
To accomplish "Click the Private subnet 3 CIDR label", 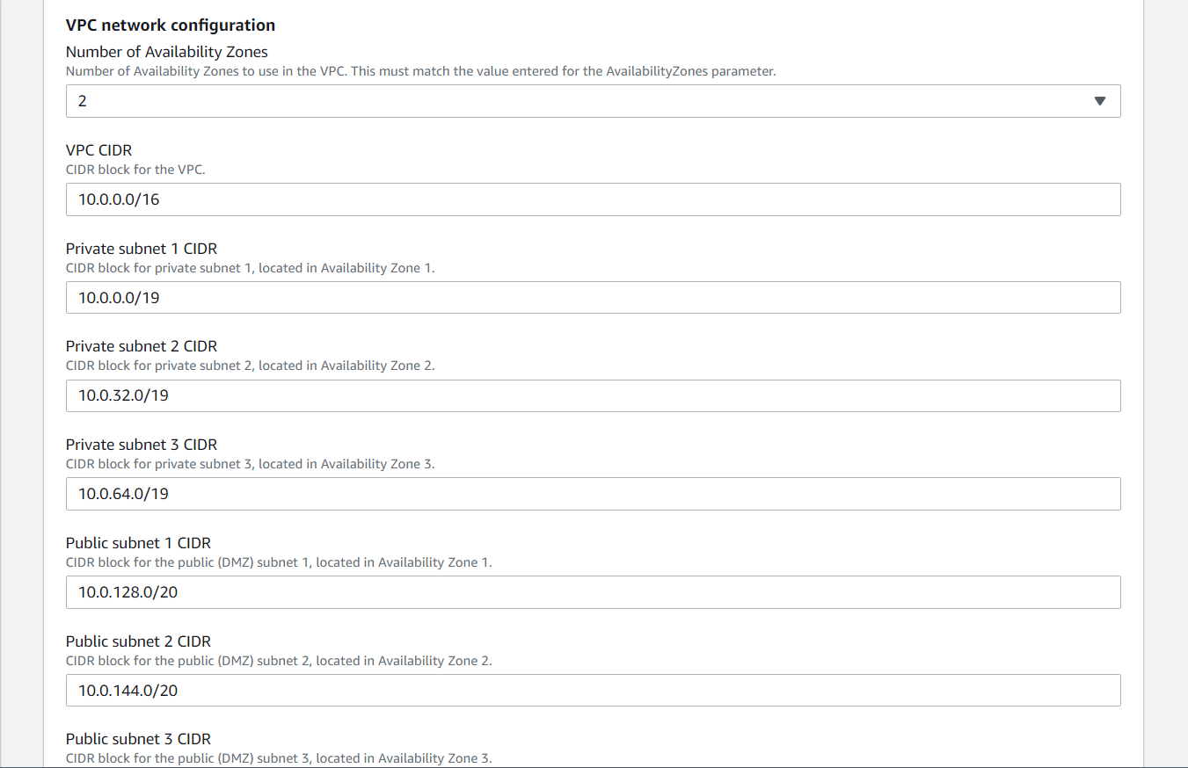I will (141, 445).
